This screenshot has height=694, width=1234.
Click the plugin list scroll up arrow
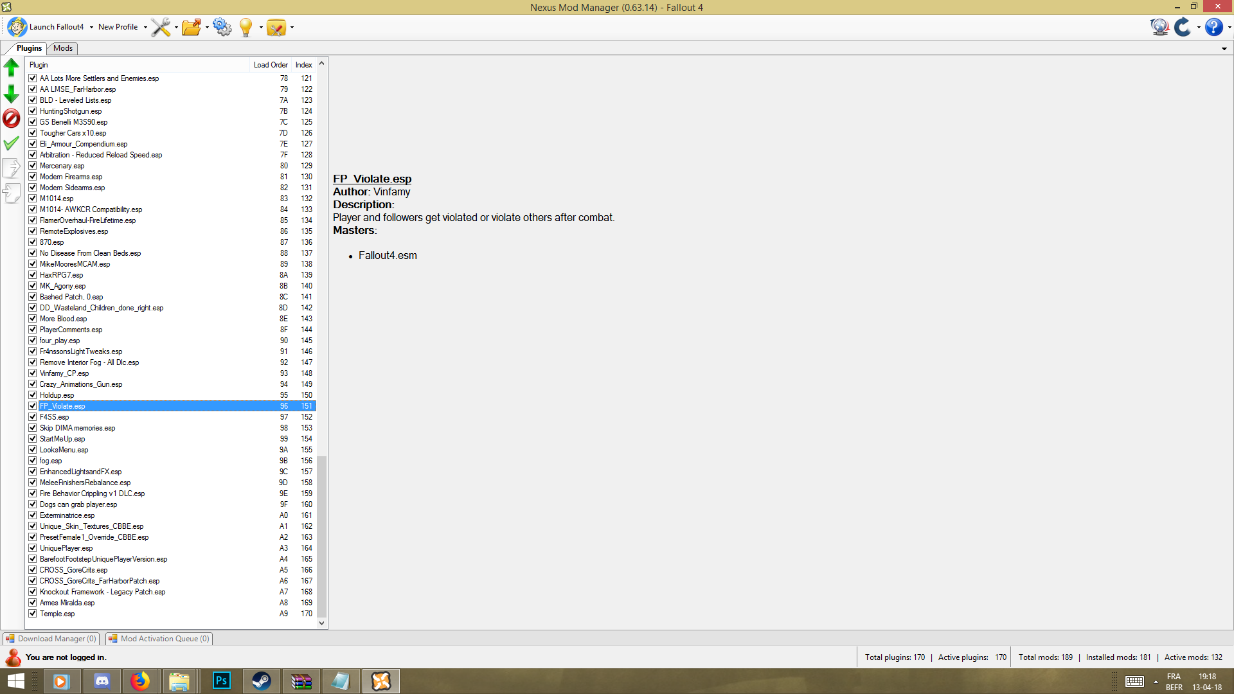coord(322,64)
